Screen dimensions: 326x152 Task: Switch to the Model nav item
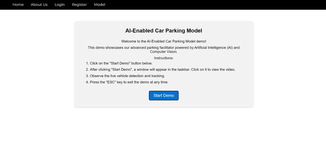click(100, 5)
